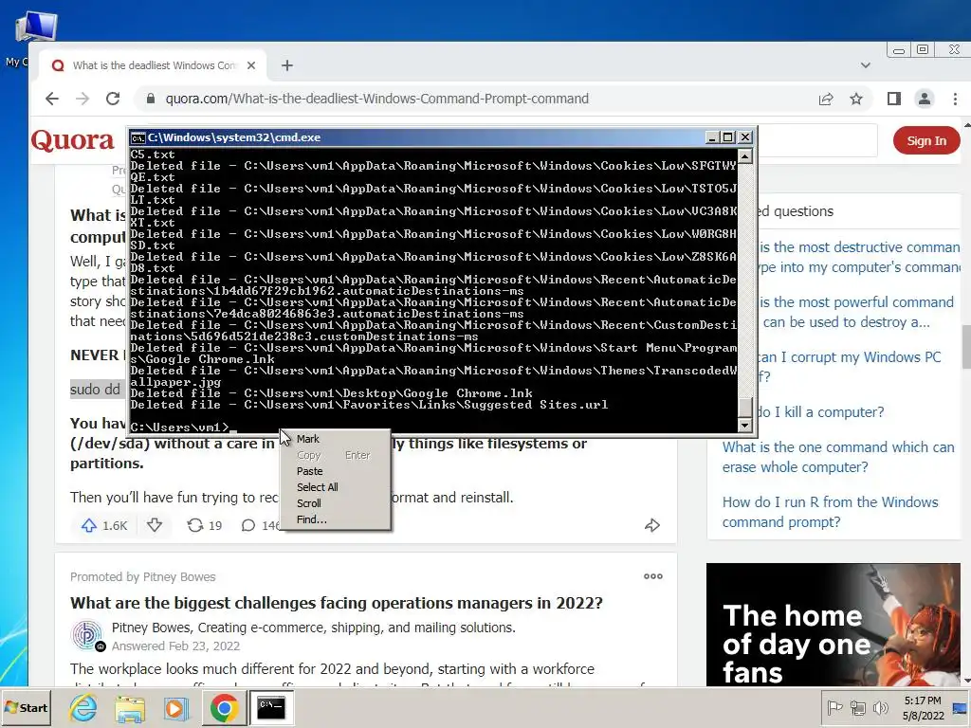
Task: Click the 'day one fans' ad banner
Action: [x=833, y=625]
